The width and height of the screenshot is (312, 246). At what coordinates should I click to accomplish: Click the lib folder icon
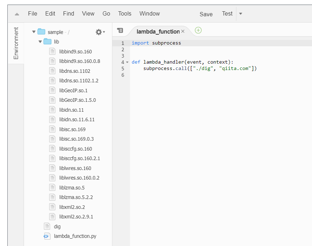pyautogui.click(x=48, y=42)
